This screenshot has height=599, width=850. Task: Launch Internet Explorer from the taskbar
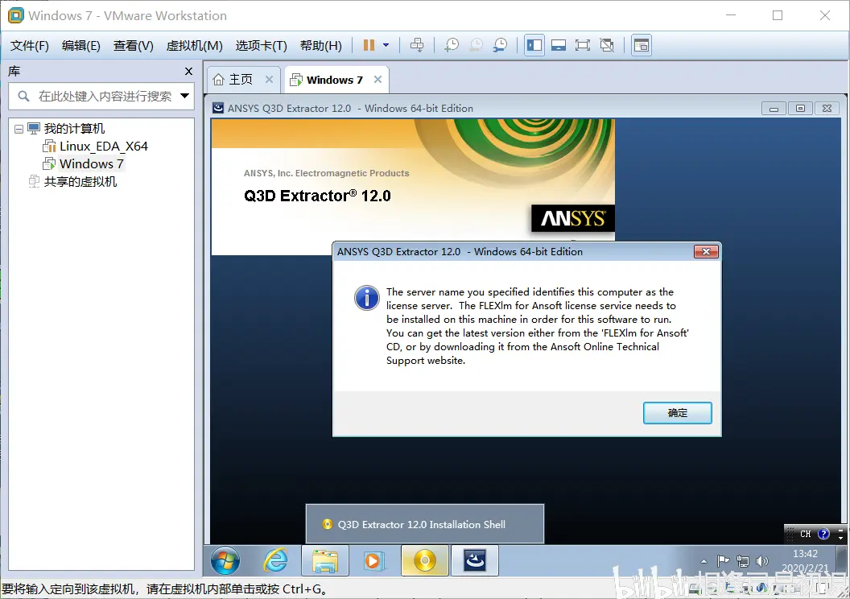[275, 560]
